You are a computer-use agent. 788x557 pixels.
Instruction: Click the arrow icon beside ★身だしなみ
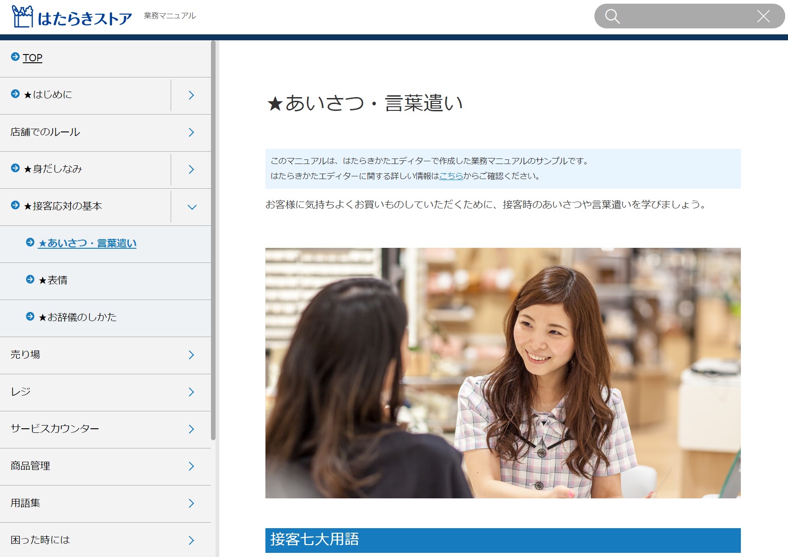[x=15, y=168]
